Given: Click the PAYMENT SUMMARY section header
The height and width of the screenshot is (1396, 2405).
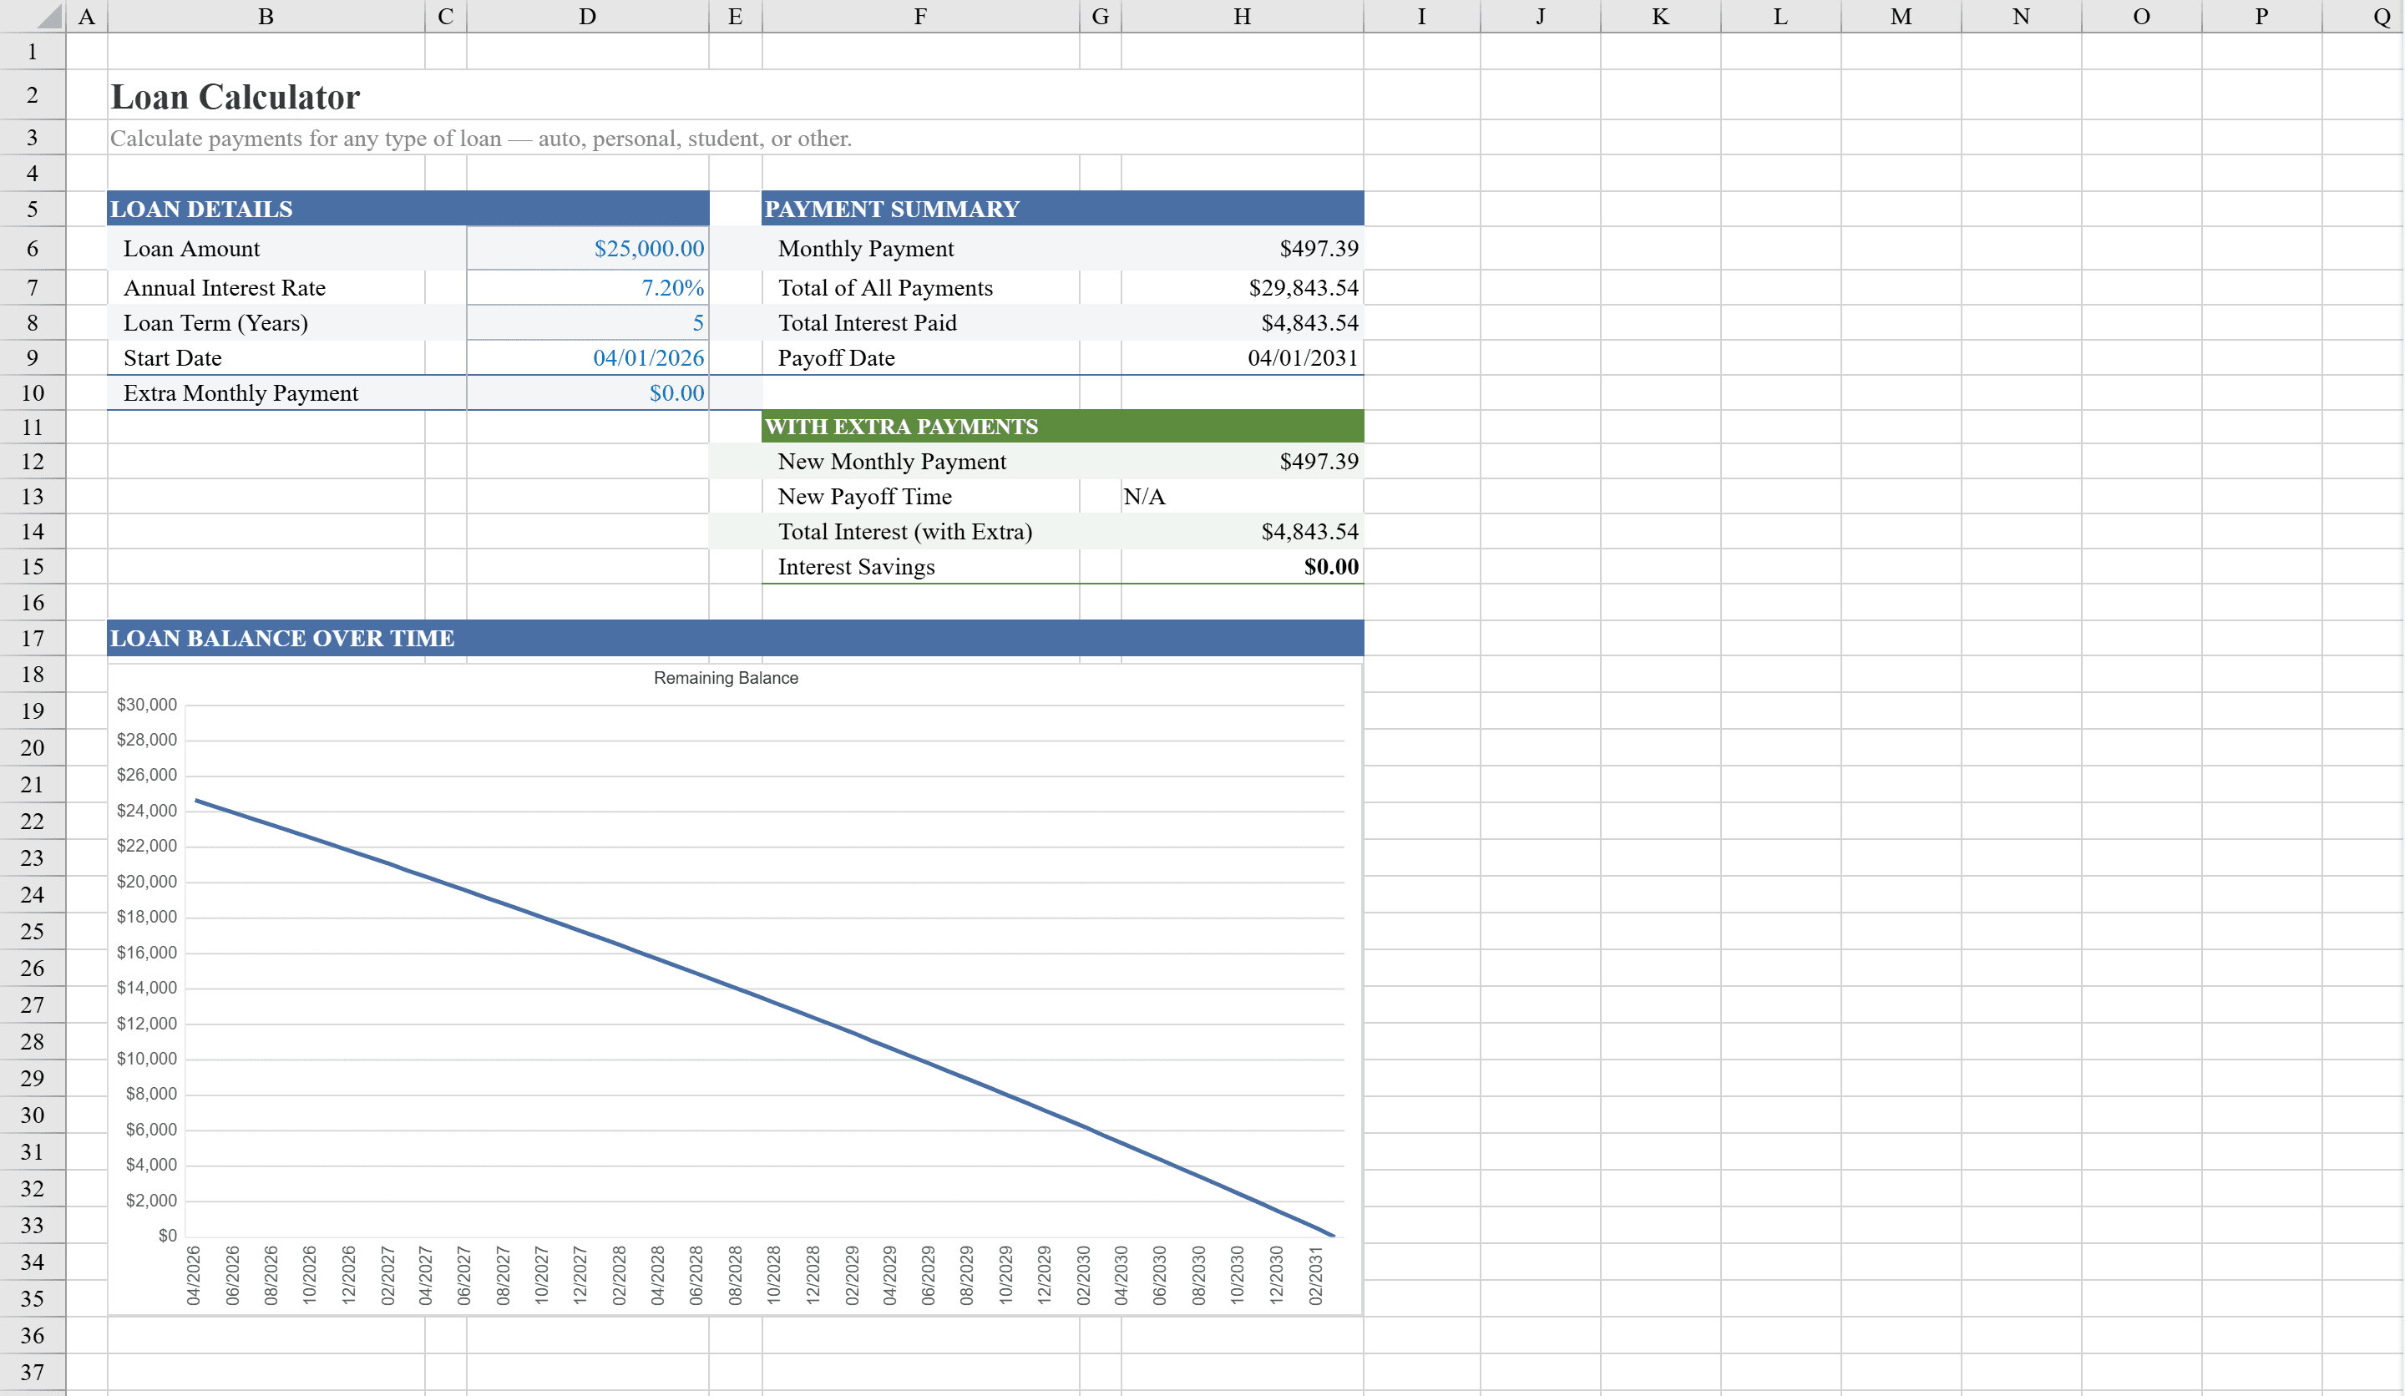Looking at the screenshot, I should [894, 209].
